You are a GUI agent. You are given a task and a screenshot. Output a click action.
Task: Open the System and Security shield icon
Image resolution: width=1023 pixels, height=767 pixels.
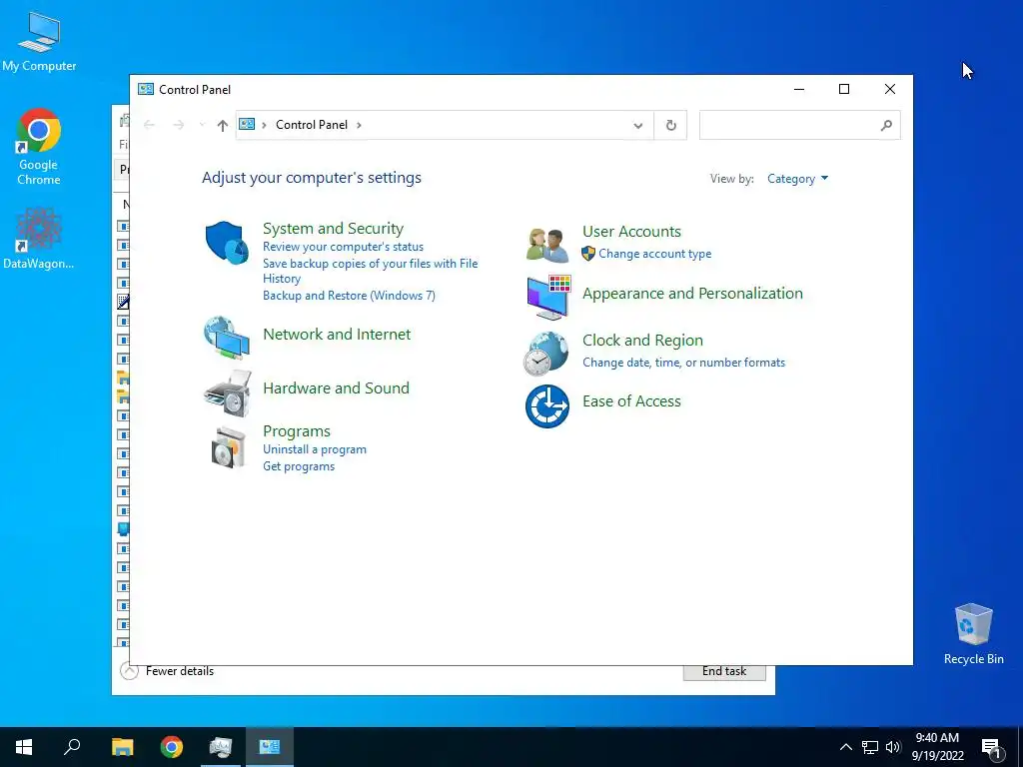(x=227, y=242)
